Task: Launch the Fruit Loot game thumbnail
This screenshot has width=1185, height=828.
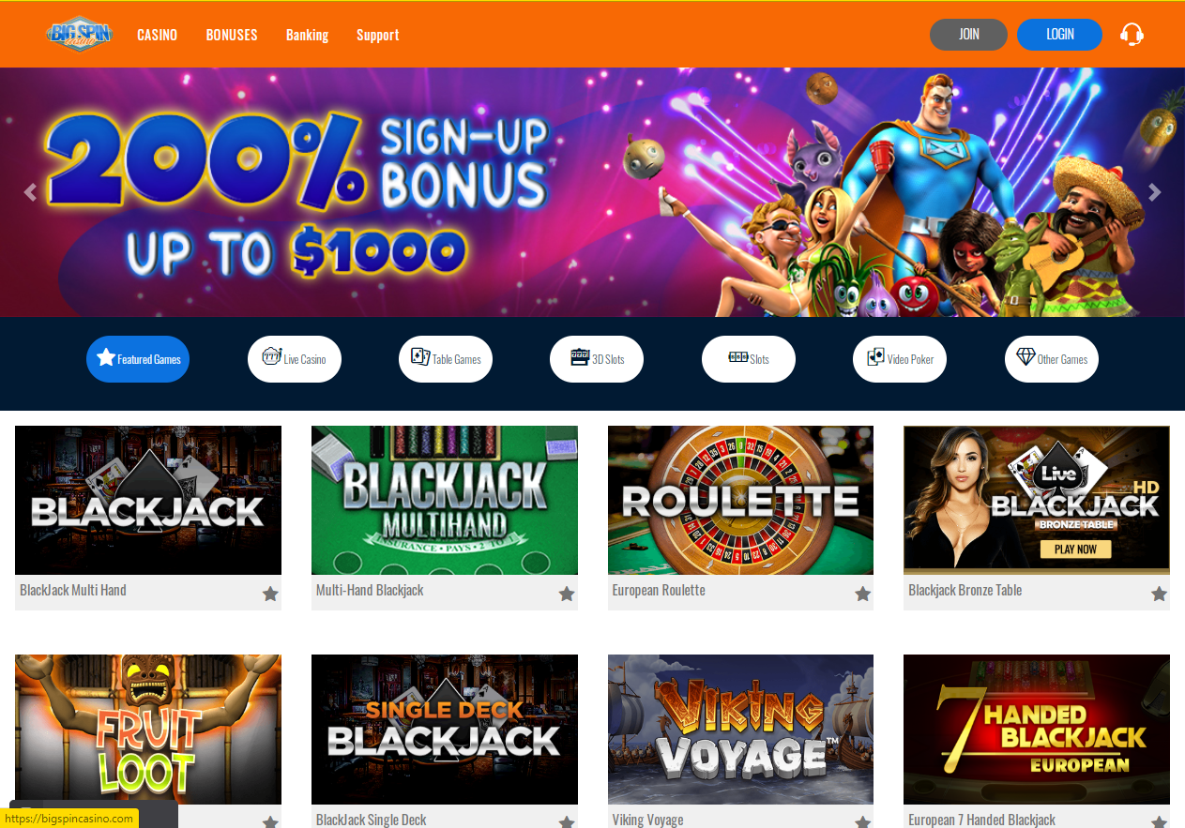Action: [x=148, y=730]
